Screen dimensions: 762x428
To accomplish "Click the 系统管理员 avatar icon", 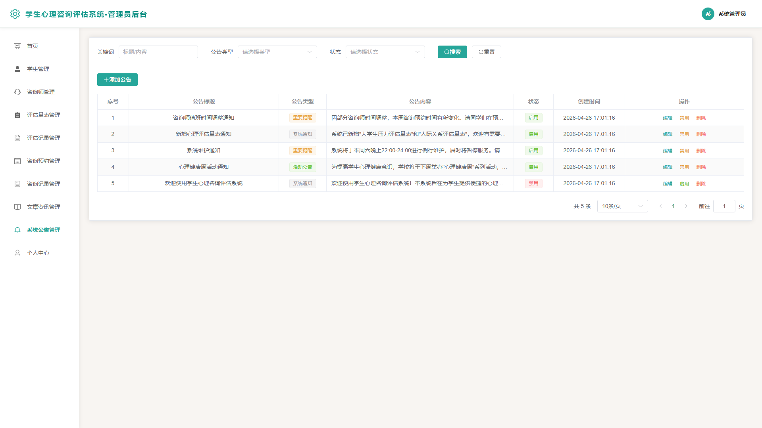I will coord(708,14).
